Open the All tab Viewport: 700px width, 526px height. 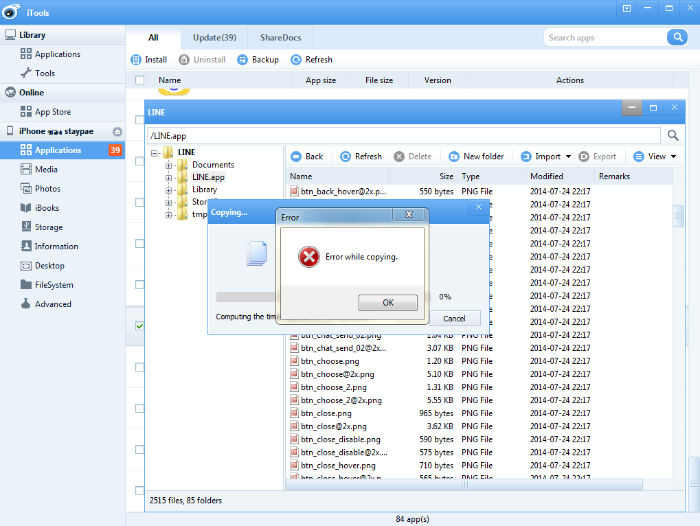pos(153,38)
